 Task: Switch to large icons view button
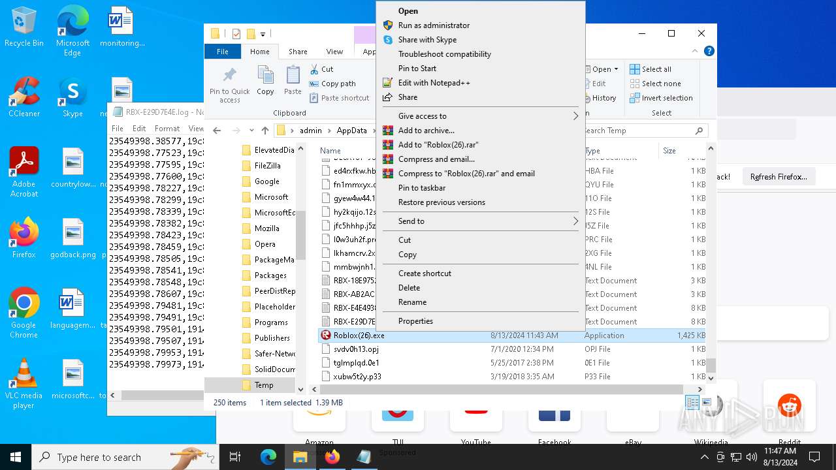[x=706, y=402]
